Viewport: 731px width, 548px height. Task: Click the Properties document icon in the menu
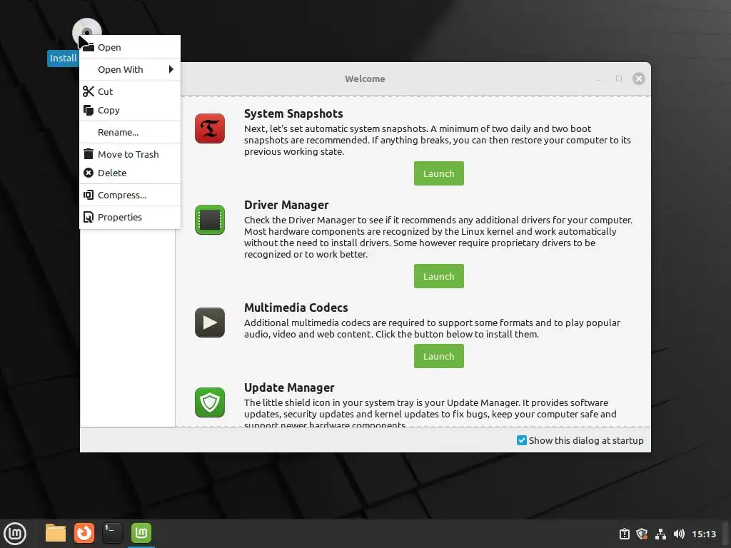click(89, 217)
